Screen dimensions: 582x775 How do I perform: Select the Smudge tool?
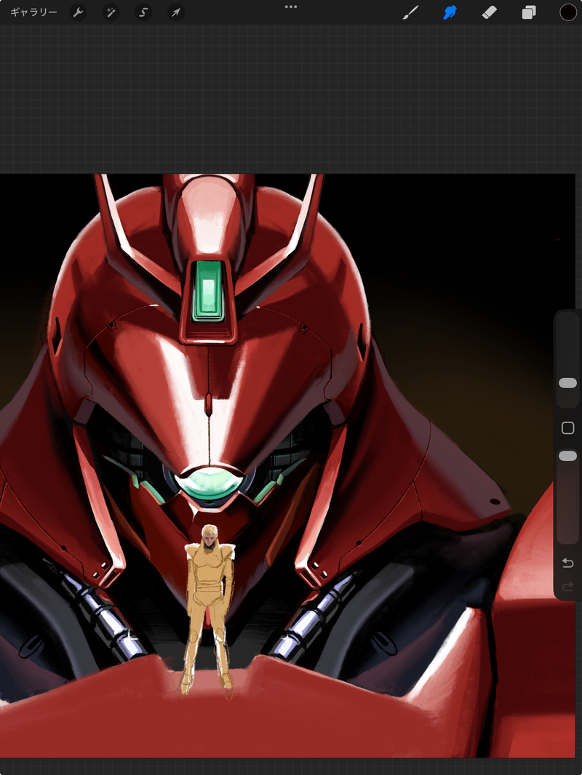pos(450,12)
